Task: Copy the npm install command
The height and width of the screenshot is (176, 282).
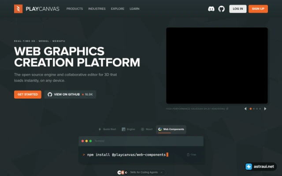Action: (x=192, y=154)
